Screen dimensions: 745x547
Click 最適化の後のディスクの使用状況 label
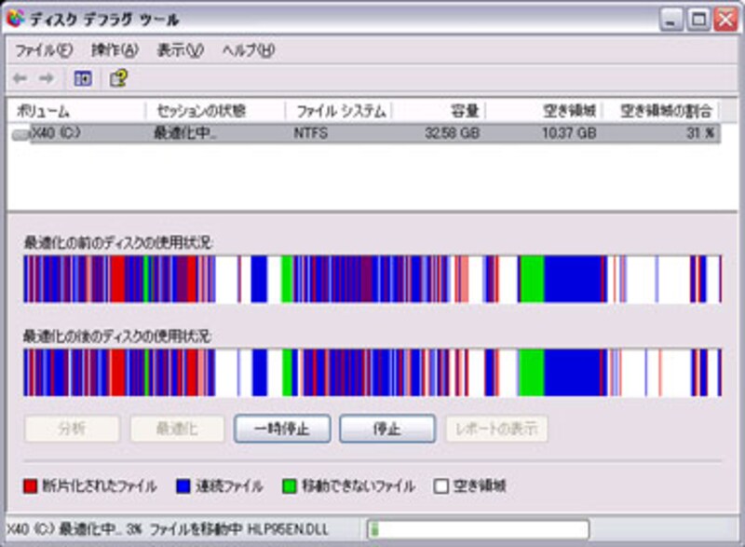(118, 336)
